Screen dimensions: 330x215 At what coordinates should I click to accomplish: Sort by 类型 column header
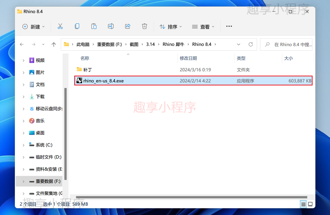241,58
